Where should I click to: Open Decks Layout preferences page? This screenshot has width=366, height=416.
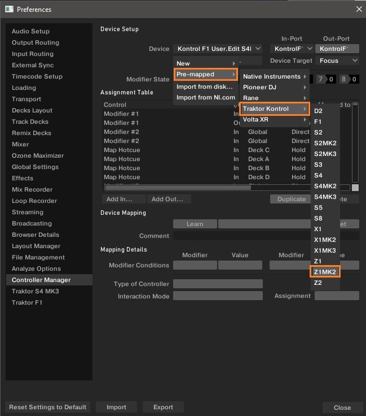pos(49,110)
